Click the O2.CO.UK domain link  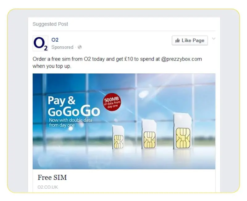pos(48,187)
